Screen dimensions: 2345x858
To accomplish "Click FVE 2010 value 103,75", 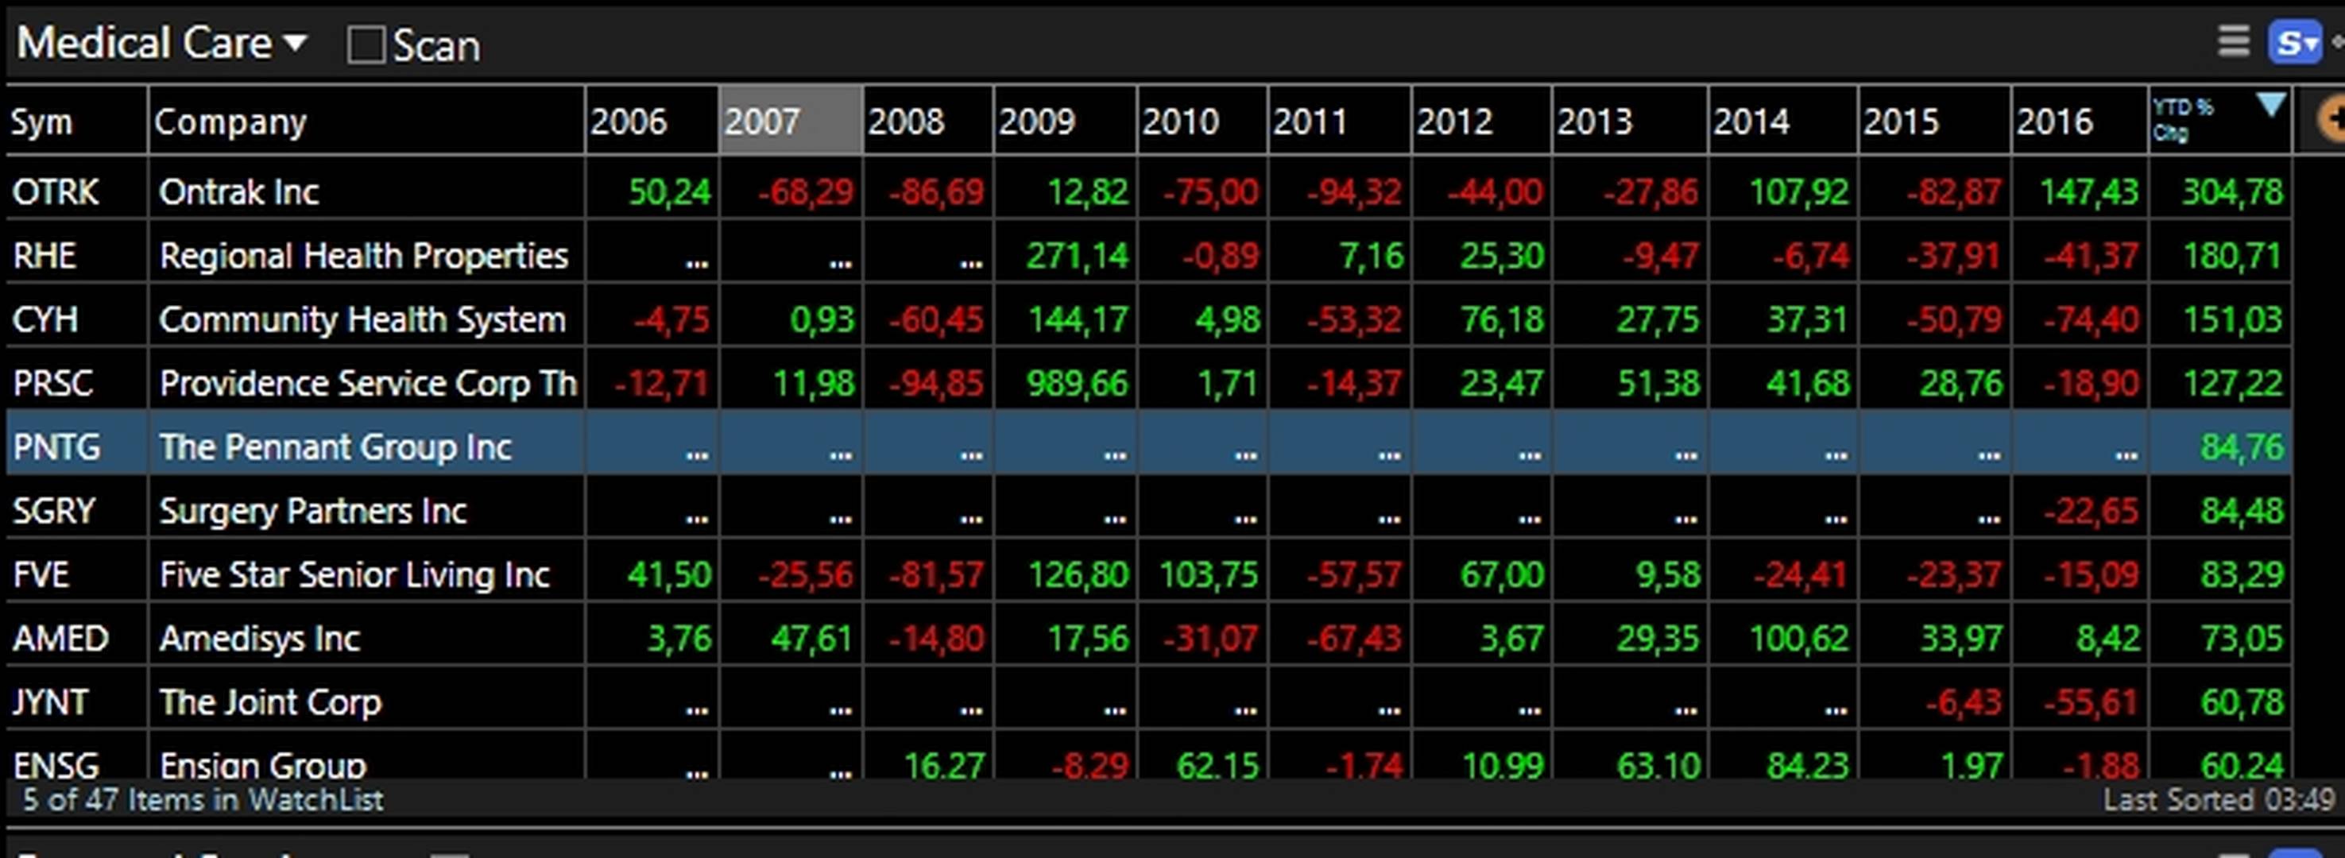I will pyautogui.click(x=1209, y=574).
